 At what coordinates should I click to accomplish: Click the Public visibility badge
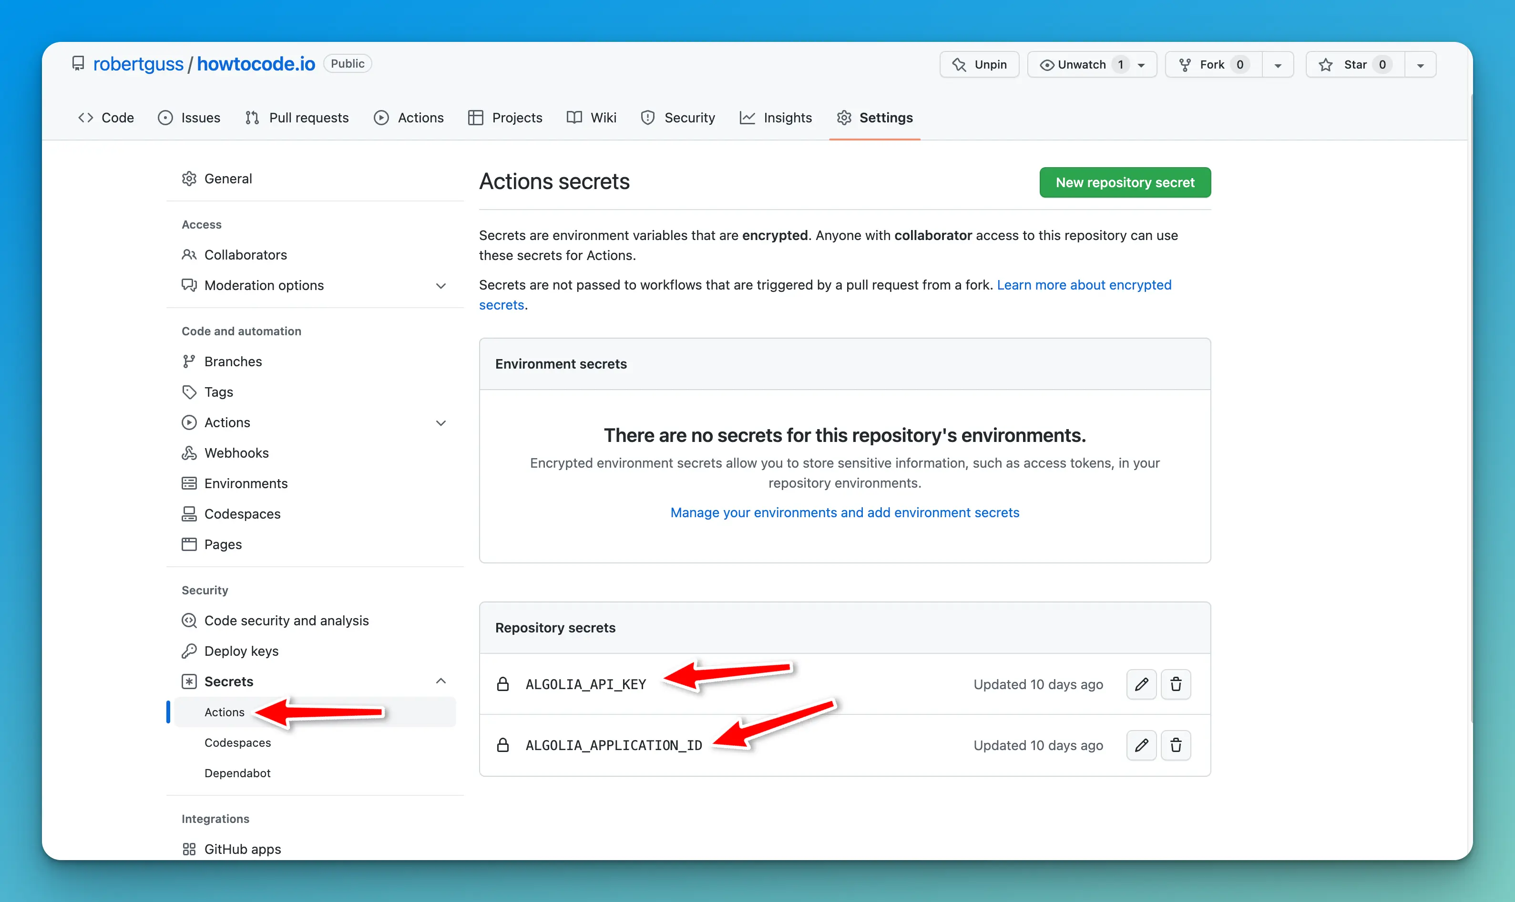348,63
